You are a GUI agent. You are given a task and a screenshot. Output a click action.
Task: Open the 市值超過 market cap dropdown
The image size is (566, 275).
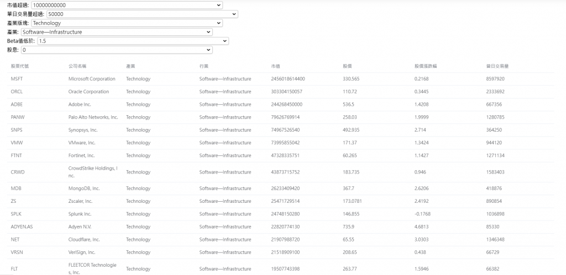(127, 6)
